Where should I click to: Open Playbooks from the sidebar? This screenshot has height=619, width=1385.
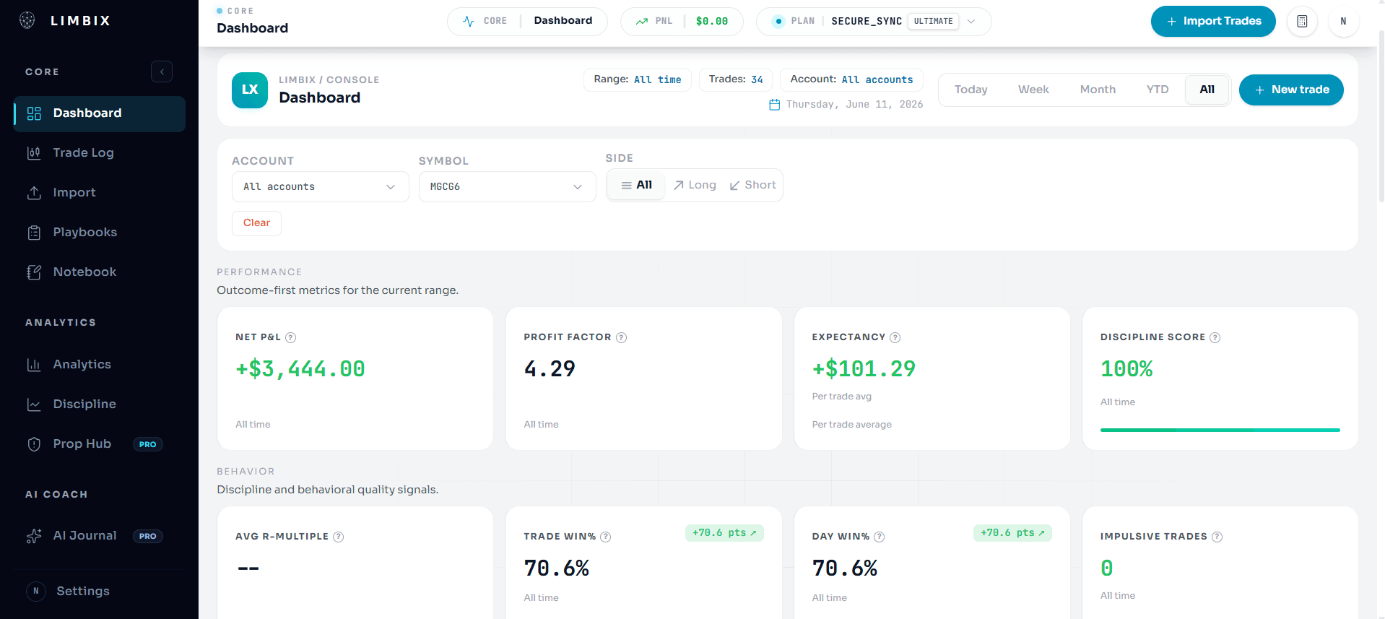coord(100,233)
